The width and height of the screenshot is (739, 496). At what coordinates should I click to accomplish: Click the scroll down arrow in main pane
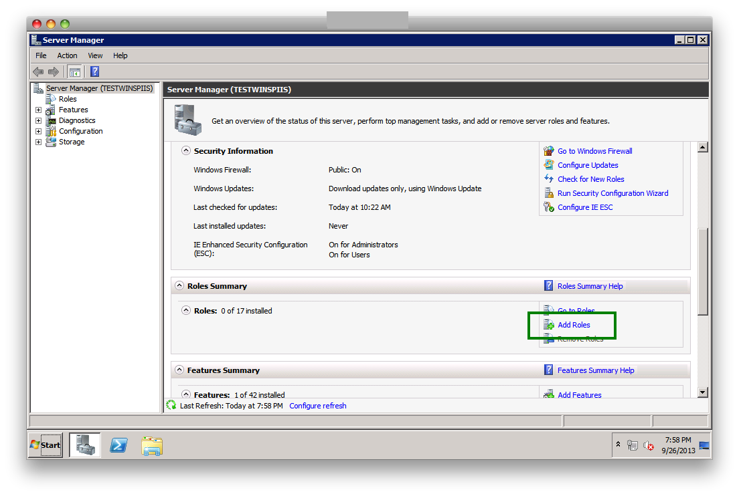[x=702, y=392]
